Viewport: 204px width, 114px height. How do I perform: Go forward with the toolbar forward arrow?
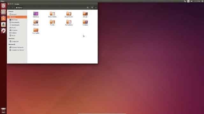(12, 8)
